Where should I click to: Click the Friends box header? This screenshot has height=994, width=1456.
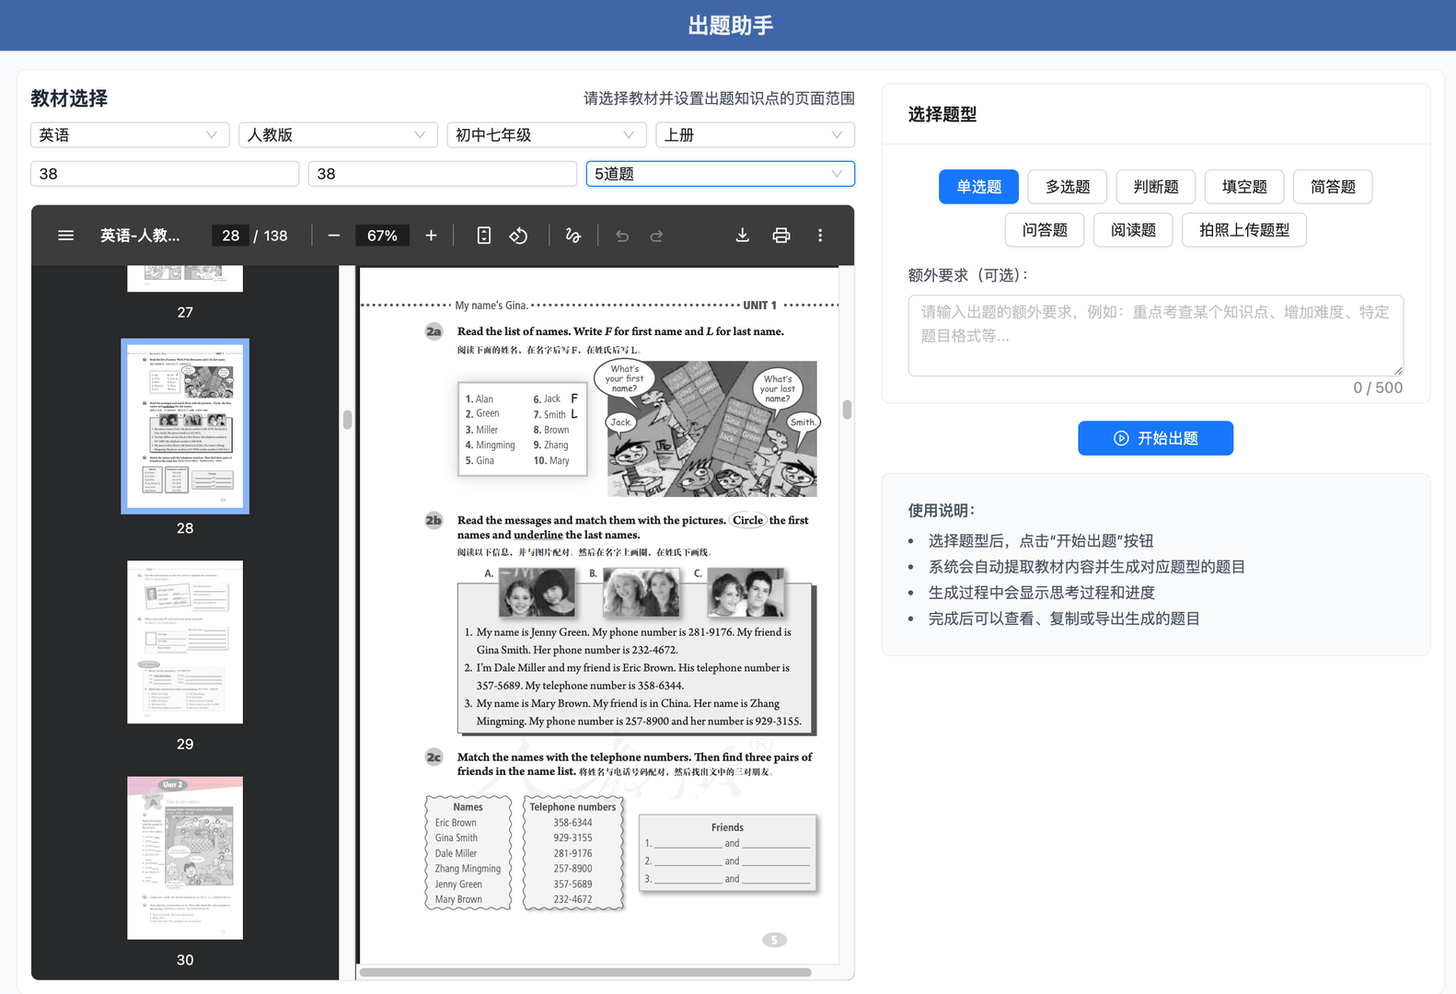pos(727,827)
